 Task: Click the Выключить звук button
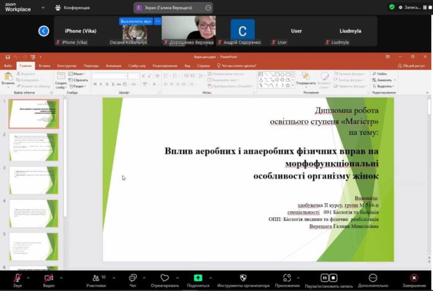136,21
